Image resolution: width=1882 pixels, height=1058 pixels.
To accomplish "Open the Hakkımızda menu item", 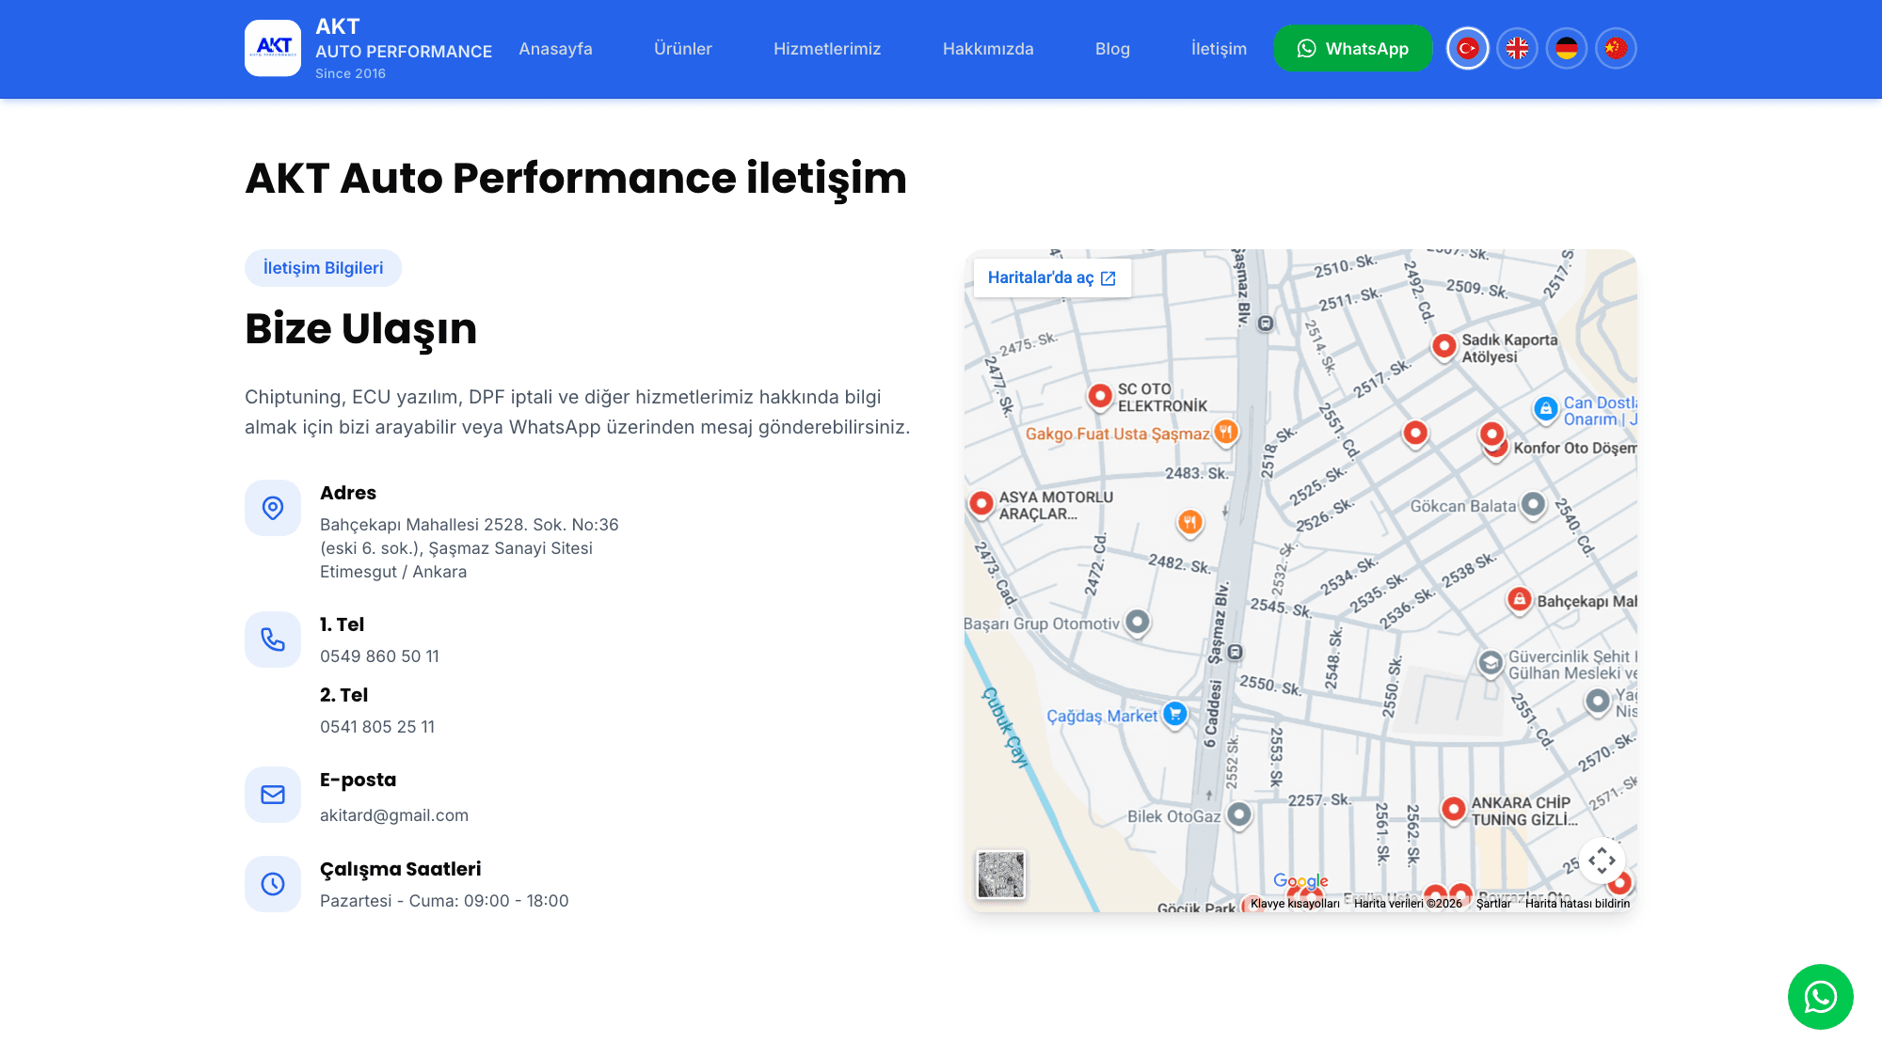I will (988, 49).
